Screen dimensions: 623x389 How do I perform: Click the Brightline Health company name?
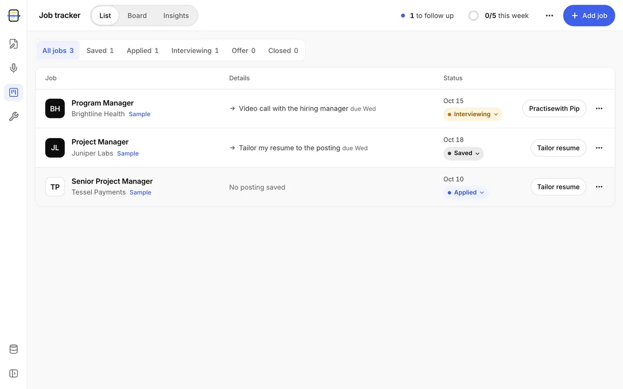98,114
